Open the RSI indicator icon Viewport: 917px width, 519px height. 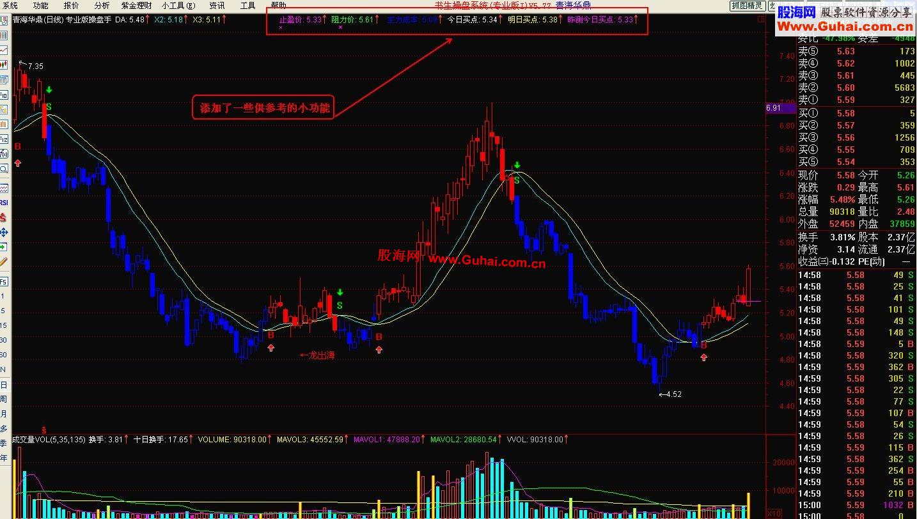pyautogui.click(x=3, y=203)
